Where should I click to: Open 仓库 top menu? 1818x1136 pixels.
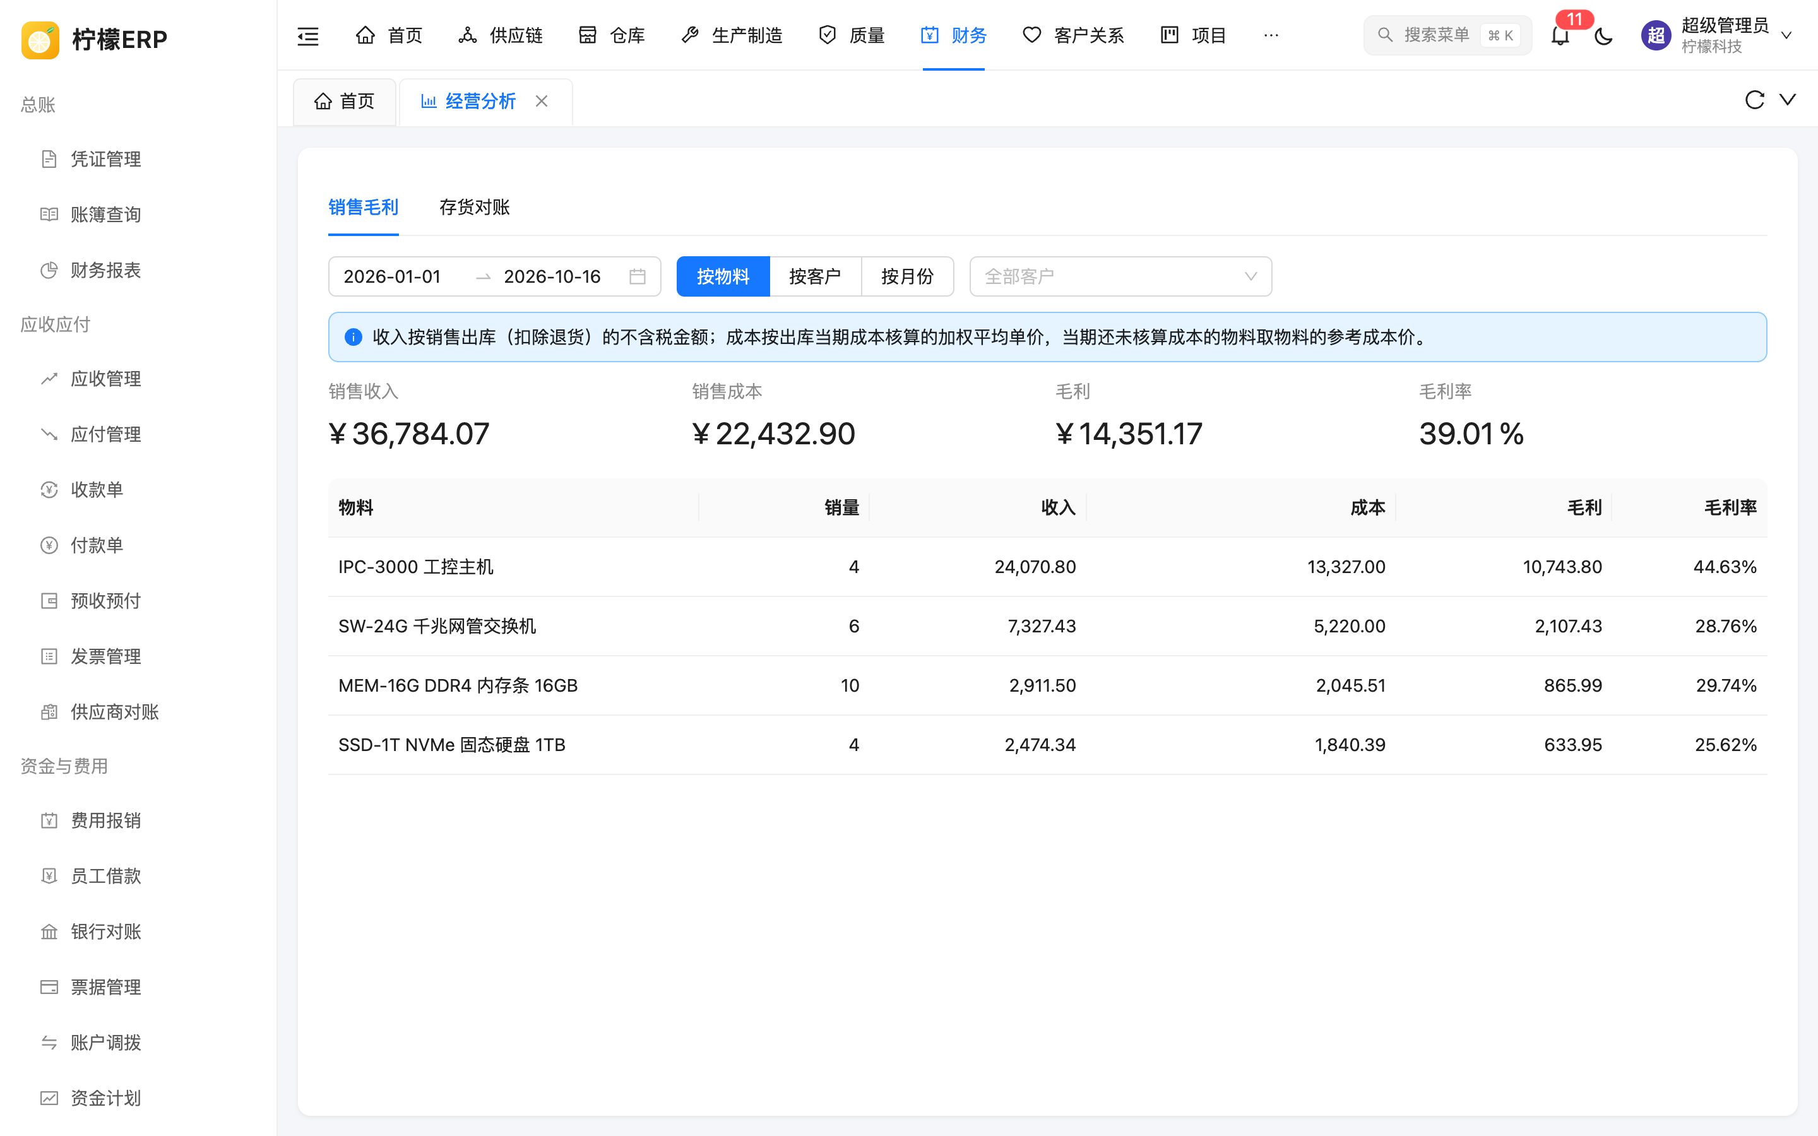click(612, 35)
